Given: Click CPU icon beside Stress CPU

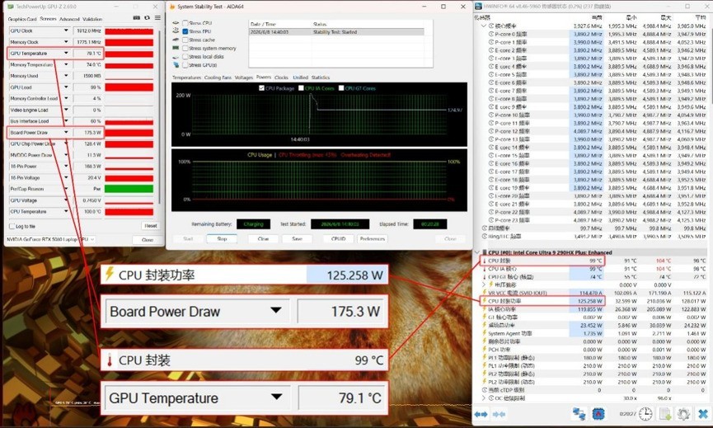Looking at the screenshot, I should [x=176, y=23].
